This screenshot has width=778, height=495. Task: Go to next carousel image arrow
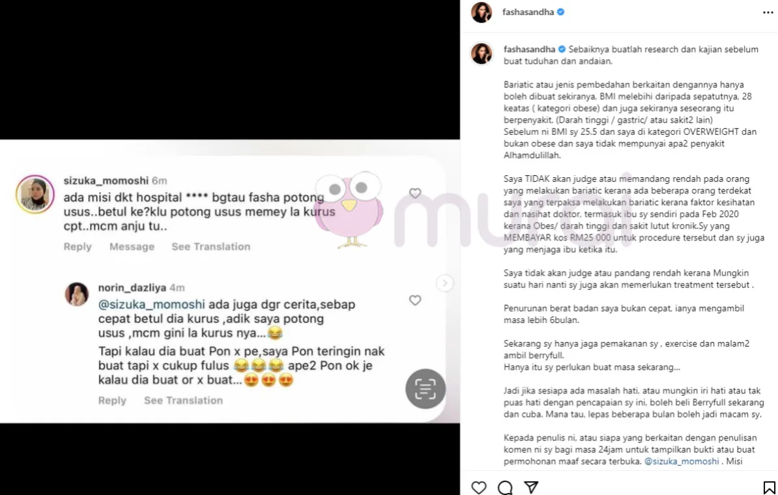(444, 283)
